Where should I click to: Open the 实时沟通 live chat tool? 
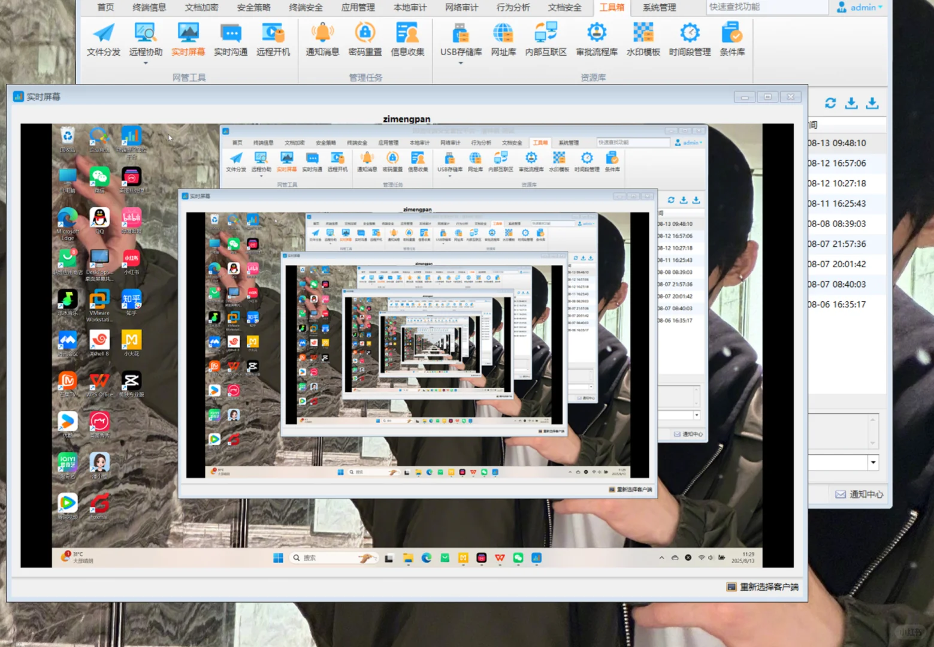click(x=231, y=40)
